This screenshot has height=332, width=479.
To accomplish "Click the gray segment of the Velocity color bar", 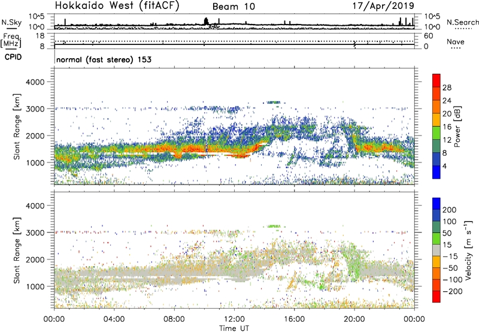I will (x=436, y=250).
